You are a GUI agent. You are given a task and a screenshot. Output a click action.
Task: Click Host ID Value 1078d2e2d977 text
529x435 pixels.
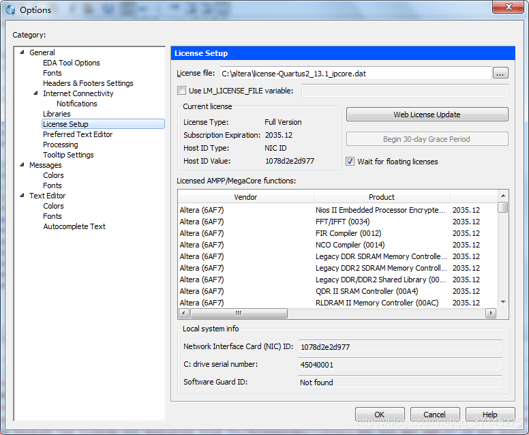[290, 161]
